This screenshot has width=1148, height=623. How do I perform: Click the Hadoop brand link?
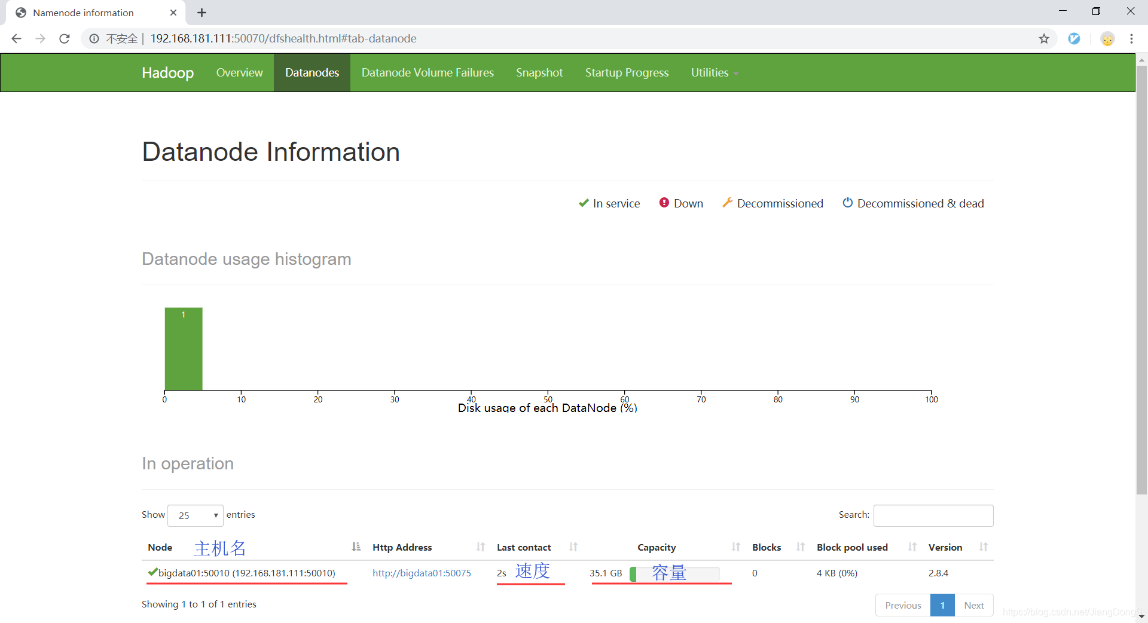pos(167,72)
